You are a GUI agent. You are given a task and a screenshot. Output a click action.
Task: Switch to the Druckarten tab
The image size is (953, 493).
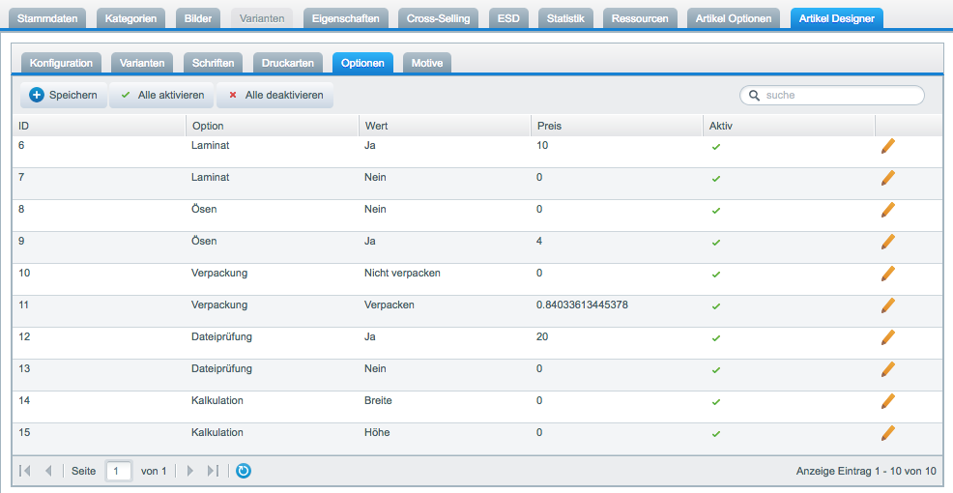click(x=288, y=64)
